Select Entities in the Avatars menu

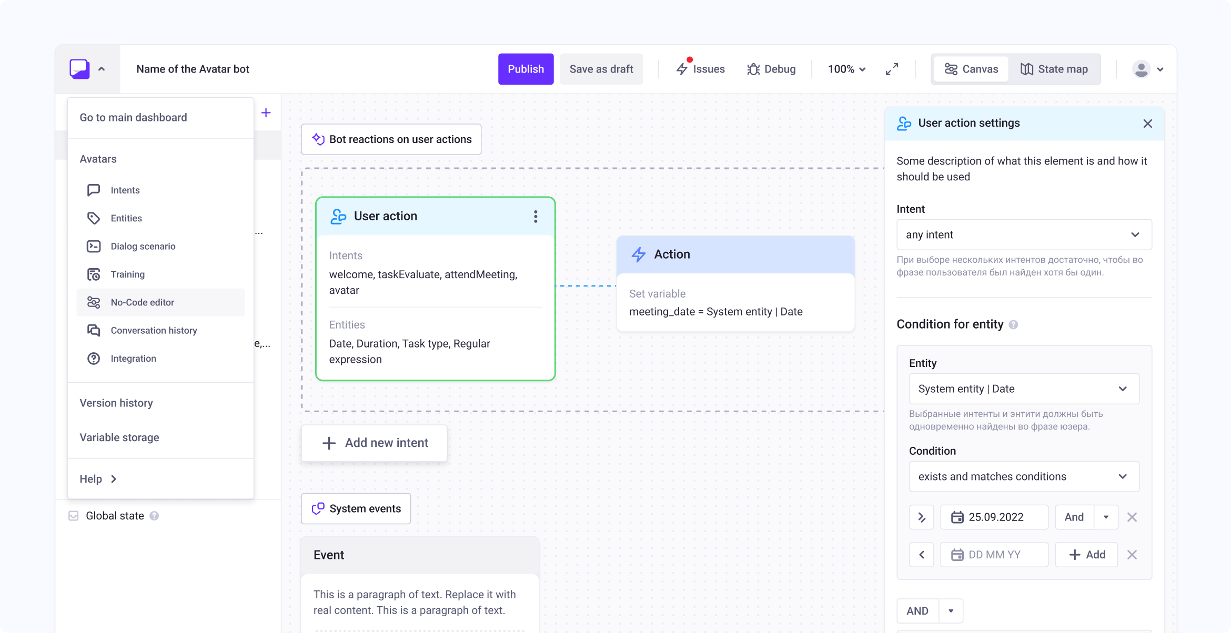[126, 218]
